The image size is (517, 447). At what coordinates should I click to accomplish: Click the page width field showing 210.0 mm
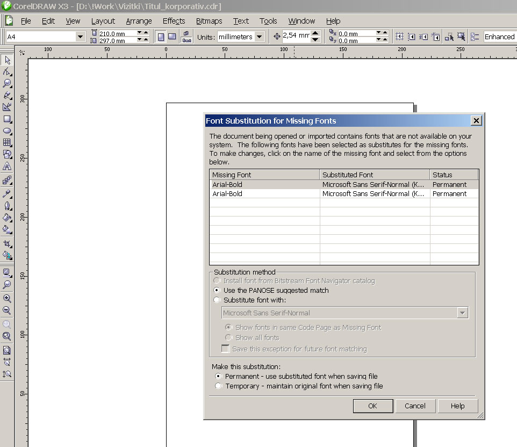click(x=117, y=33)
